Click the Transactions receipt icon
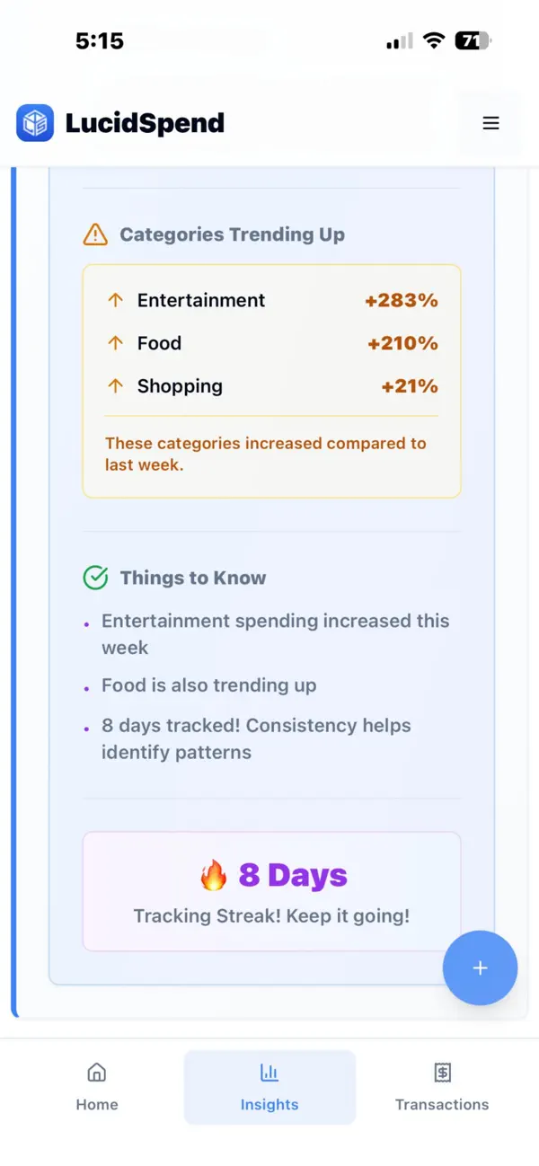Image resolution: width=539 pixels, height=1166 pixels. point(442,1072)
